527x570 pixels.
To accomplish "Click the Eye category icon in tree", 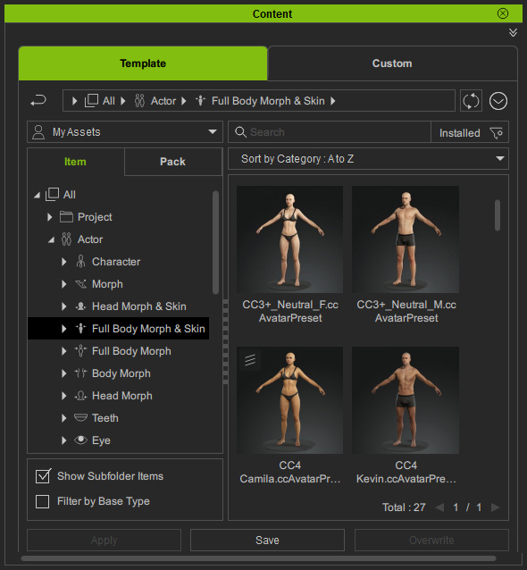I will tap(80, 440).
